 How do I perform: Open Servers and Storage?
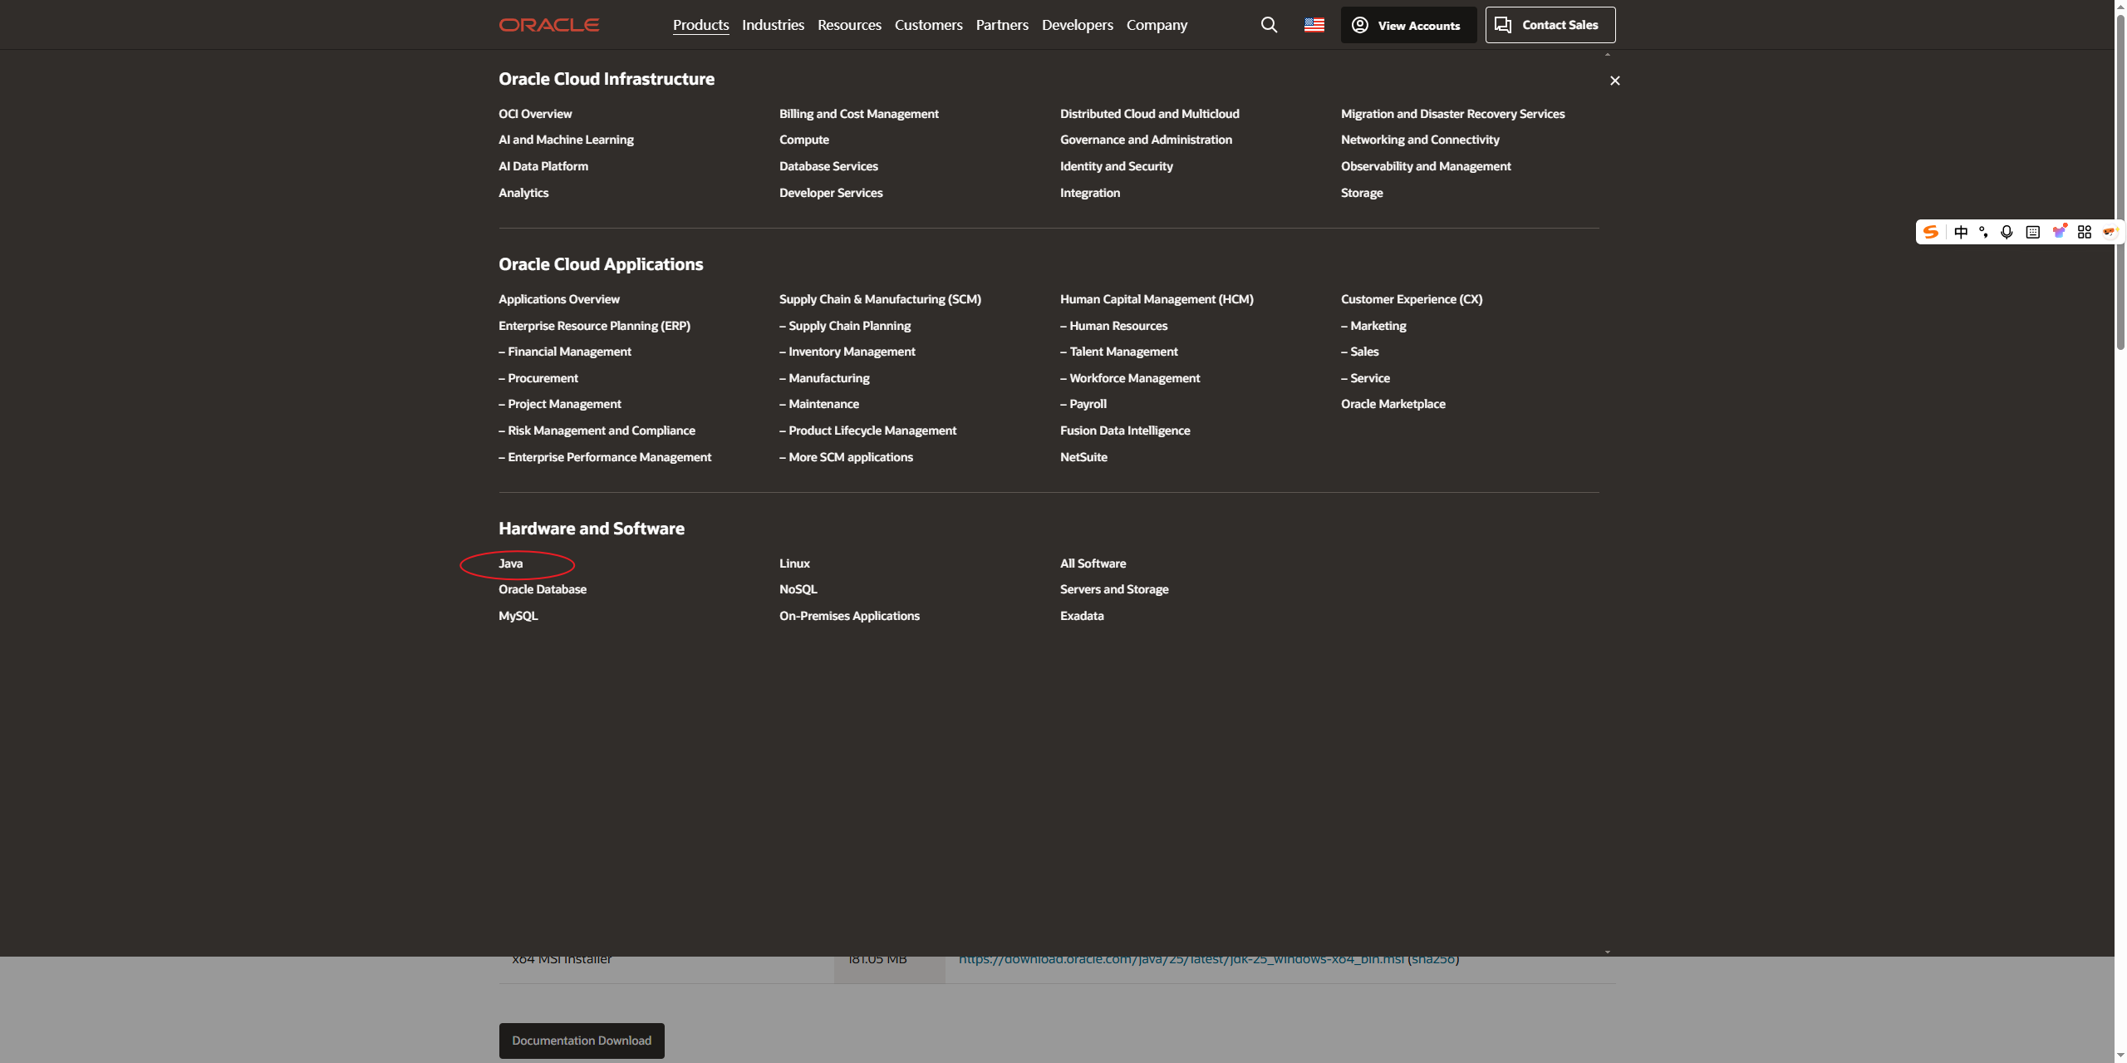[1114, 589]
